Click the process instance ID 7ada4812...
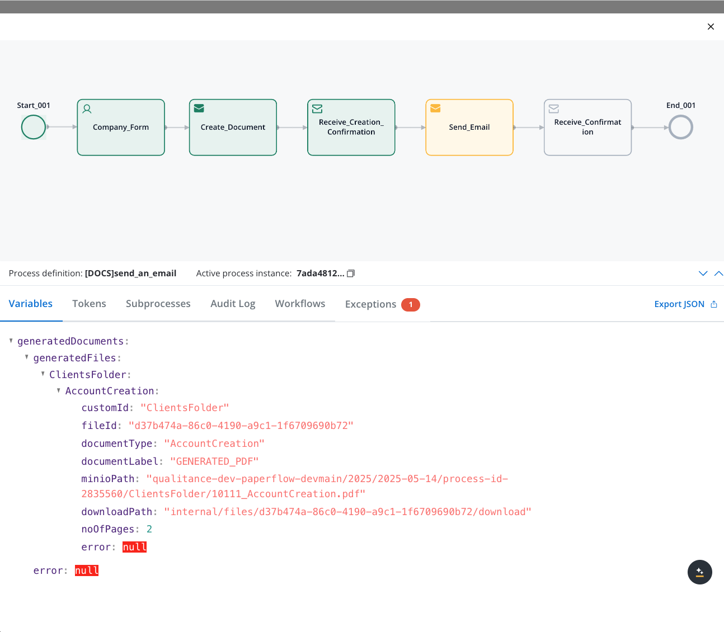 (x=320, y=273)
